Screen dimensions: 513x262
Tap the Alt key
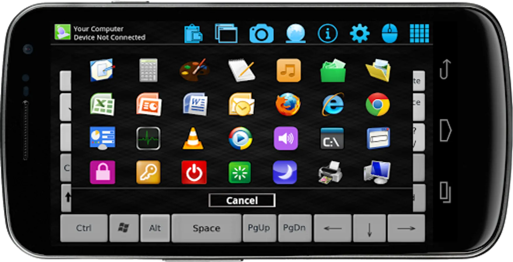point(155,228)
